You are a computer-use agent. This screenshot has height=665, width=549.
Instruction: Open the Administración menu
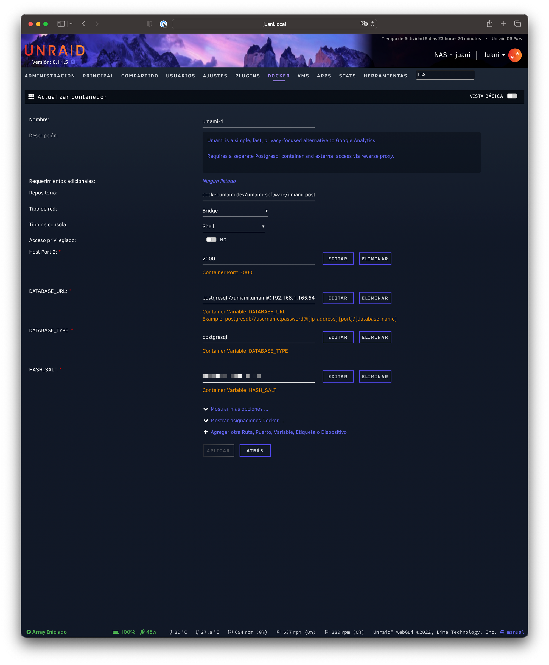(50, 76)
